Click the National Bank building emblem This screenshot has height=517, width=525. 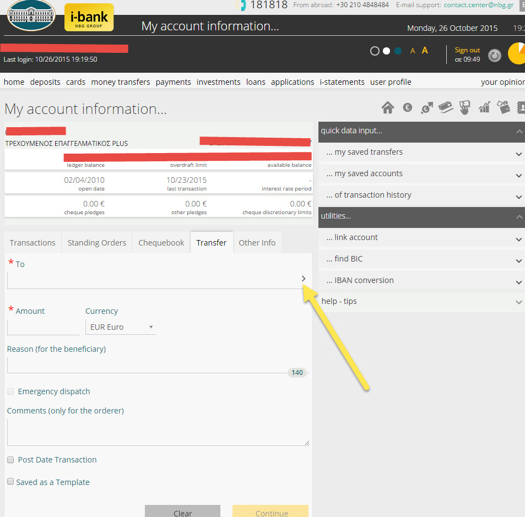(31, 15)
